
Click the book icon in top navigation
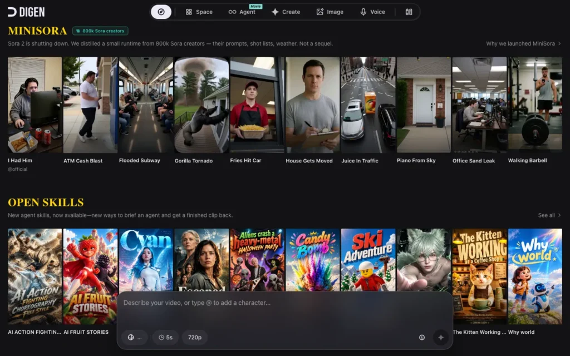click(x=409, y=12)
